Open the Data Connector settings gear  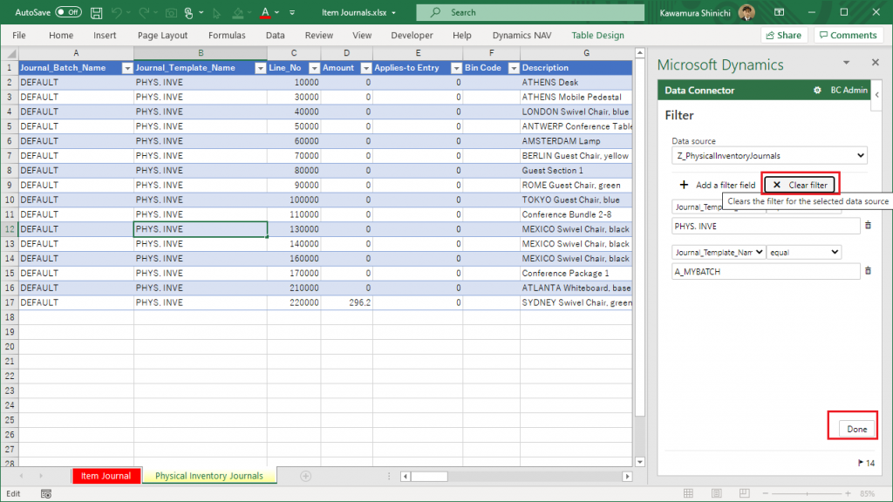817,90
